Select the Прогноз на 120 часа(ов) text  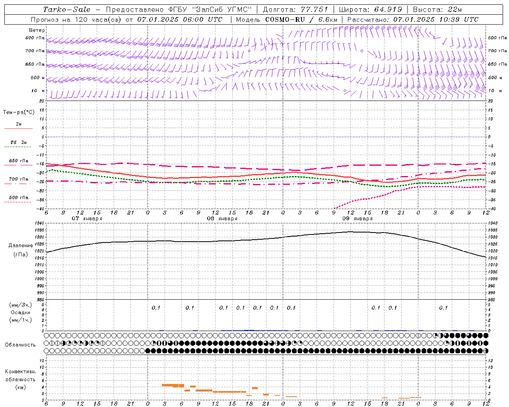click(77, 19)
